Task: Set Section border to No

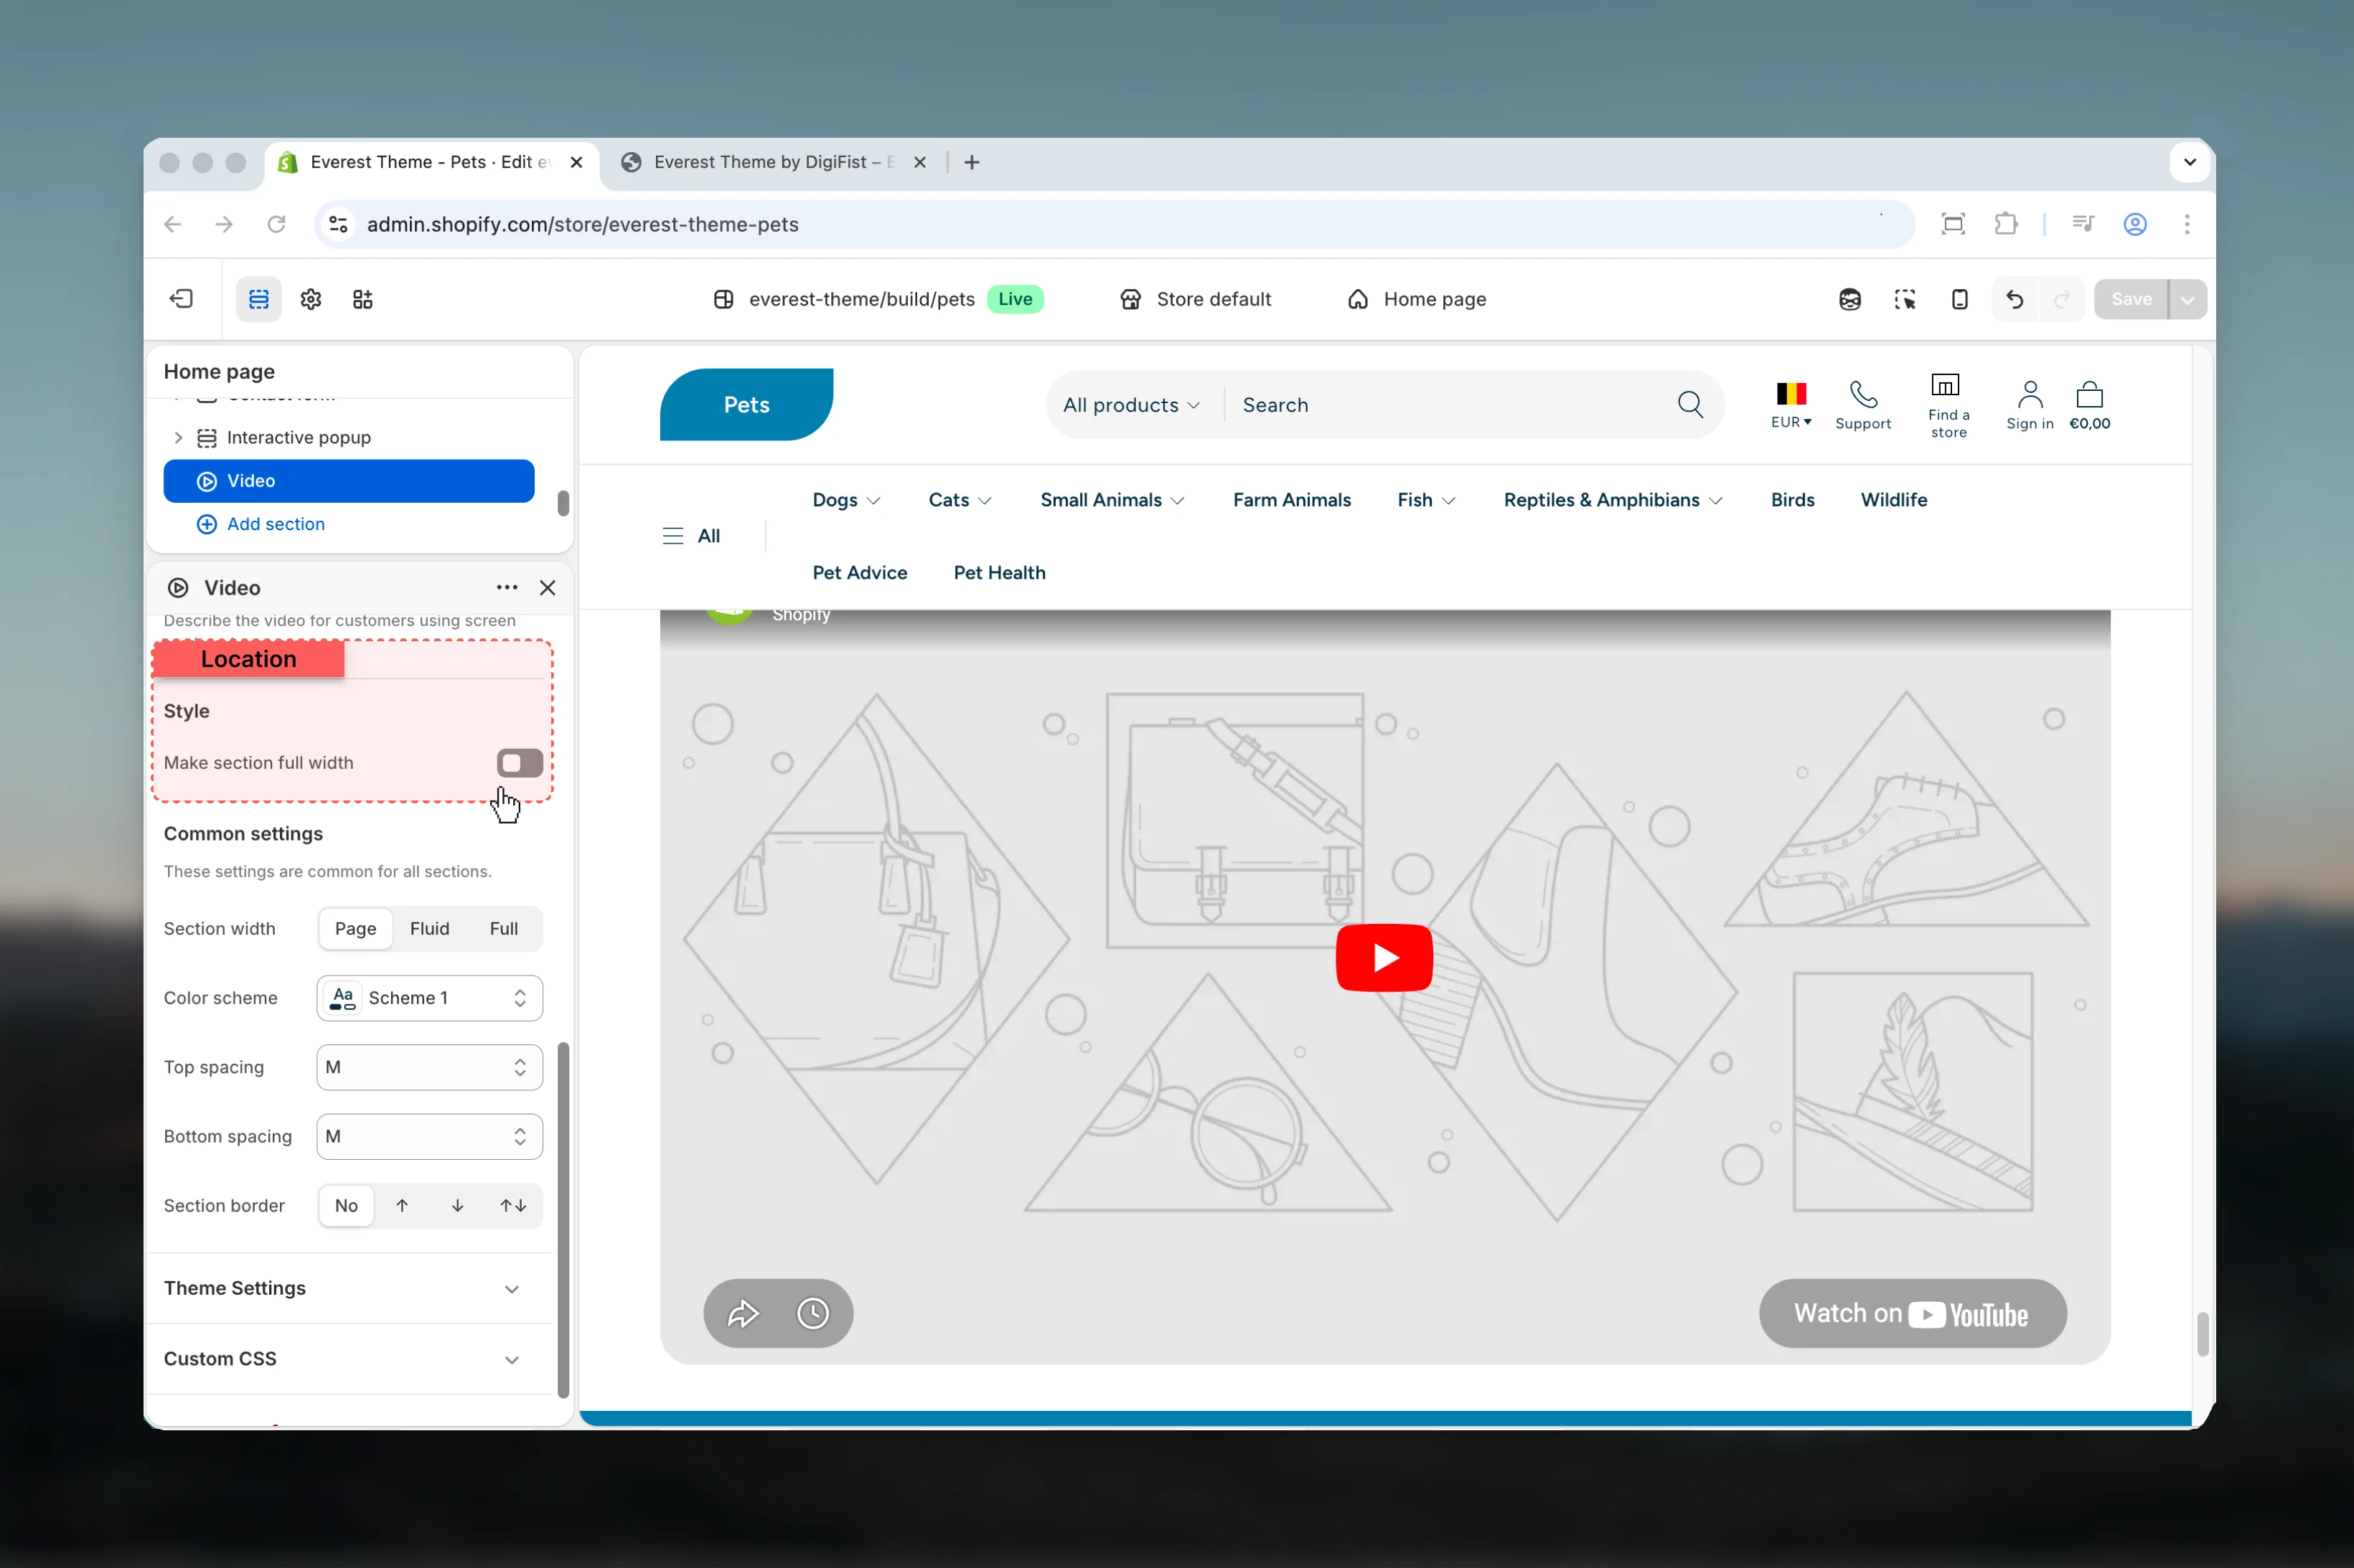Action: point(346,1205)
